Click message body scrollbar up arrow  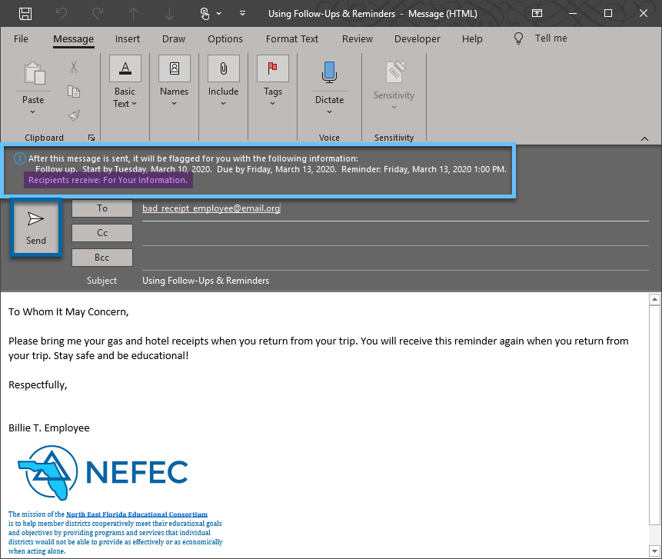(x=654, y=299)
